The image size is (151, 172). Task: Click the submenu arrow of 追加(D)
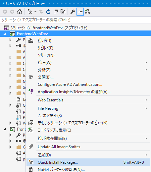point(146,155)
